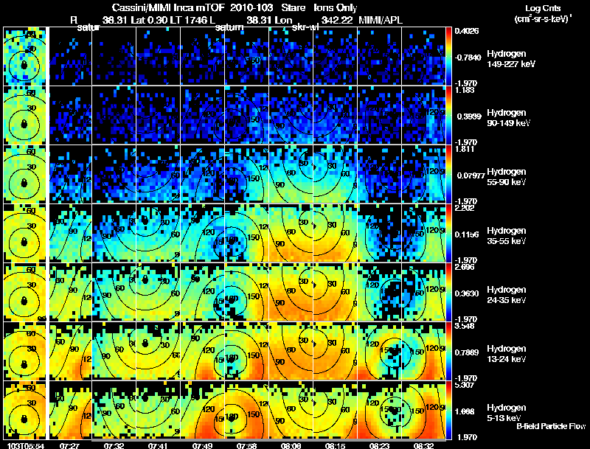This screenshot has height=449, width=590.
Task: Click the 07:41 time label
Action: point(158,445)
